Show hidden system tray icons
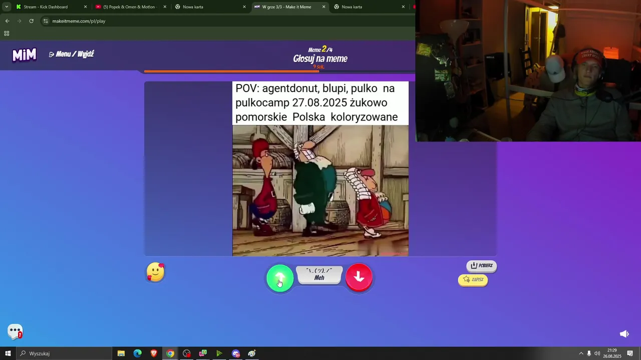Image resolution: width=641 pixels, height=360 pixels. (581, 353)
